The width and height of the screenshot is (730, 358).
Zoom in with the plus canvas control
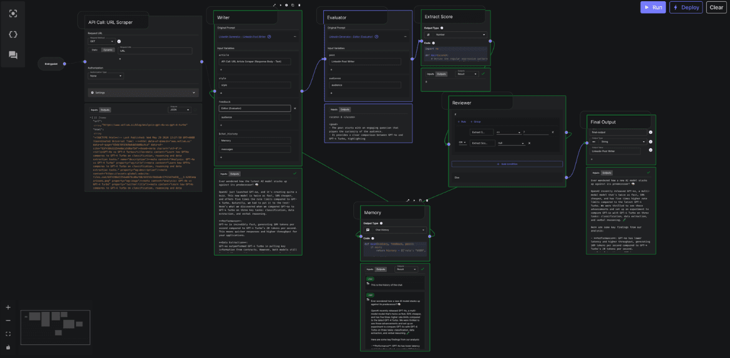click(8, 308)
